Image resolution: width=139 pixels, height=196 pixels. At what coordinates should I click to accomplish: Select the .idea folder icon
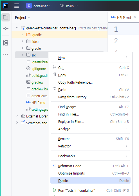(x=28, y=41)
